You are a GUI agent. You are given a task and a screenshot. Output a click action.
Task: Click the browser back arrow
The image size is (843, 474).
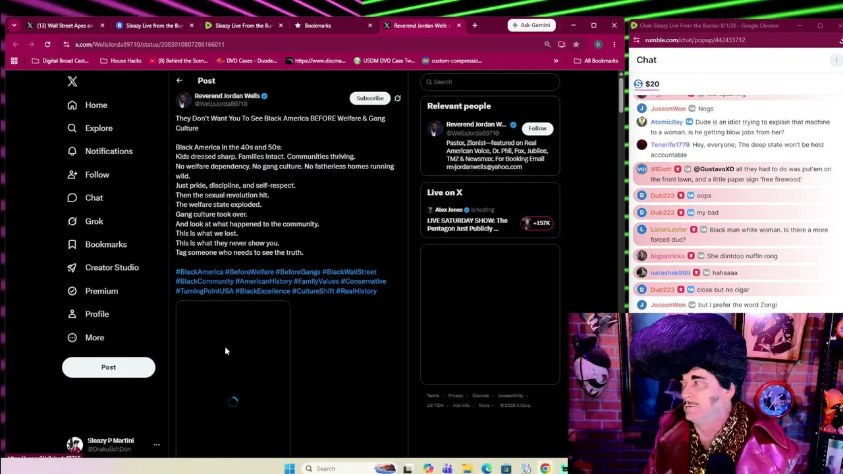[x=15, y=44]
